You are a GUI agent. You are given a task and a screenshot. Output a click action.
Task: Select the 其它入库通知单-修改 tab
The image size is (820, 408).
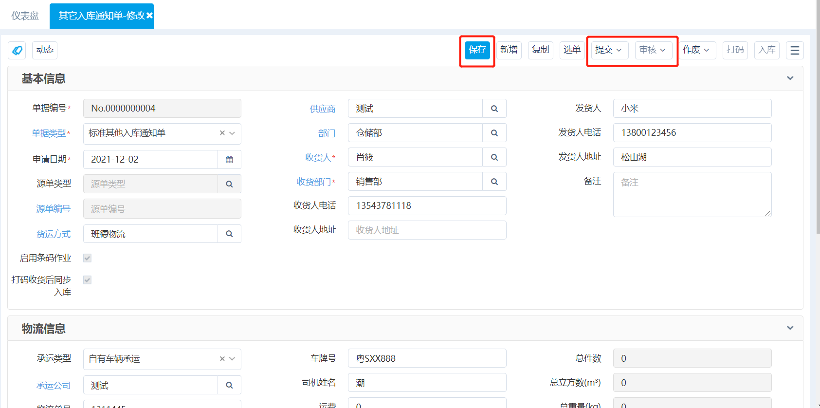101,16
